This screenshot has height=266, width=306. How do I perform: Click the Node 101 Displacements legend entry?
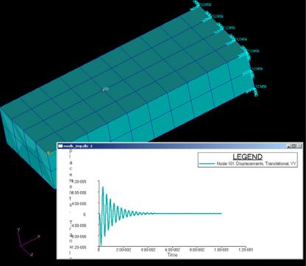257,164
